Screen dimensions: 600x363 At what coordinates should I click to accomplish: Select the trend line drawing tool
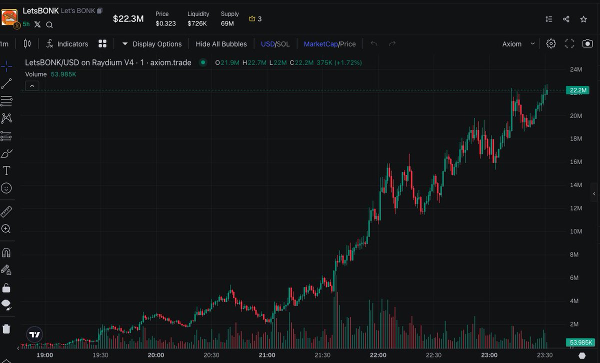click(6, 83)
